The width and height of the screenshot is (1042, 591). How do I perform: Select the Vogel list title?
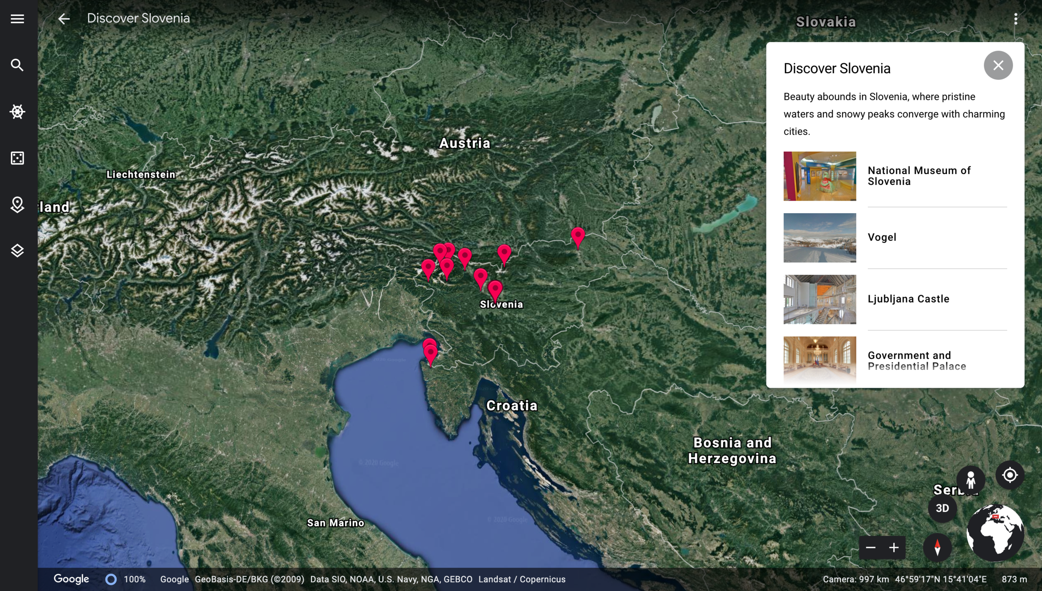(x=882, y=237)
